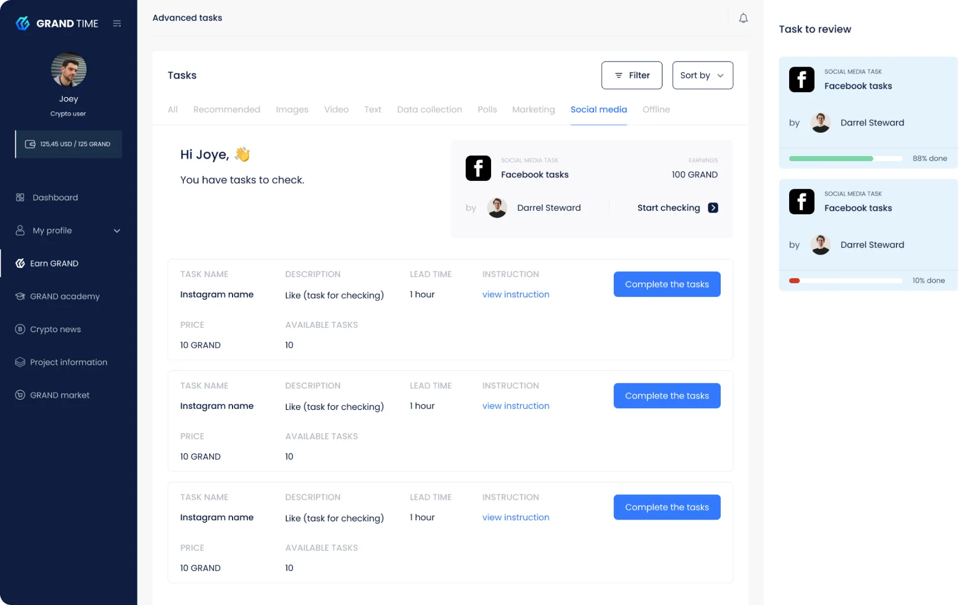This screenshot has height=605, width=973.
Task: Click the Task to review heading
Action: tap(815, 29)
